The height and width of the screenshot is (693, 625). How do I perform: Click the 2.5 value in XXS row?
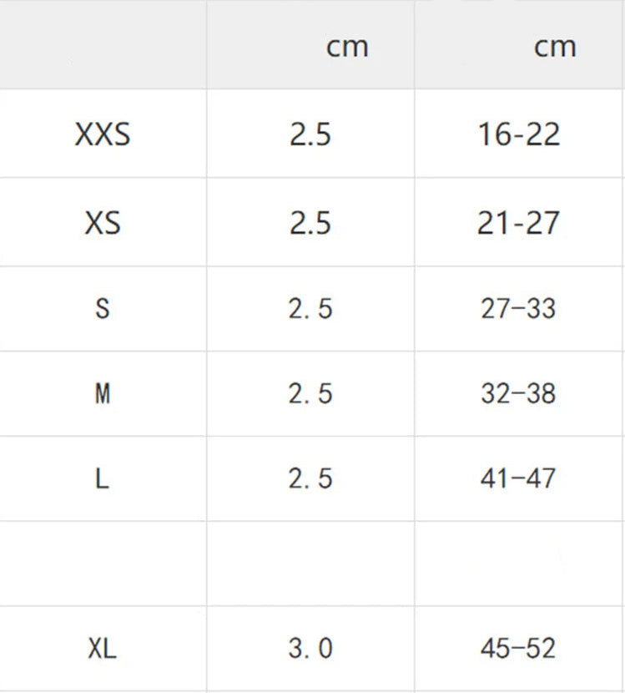(310, 134)
